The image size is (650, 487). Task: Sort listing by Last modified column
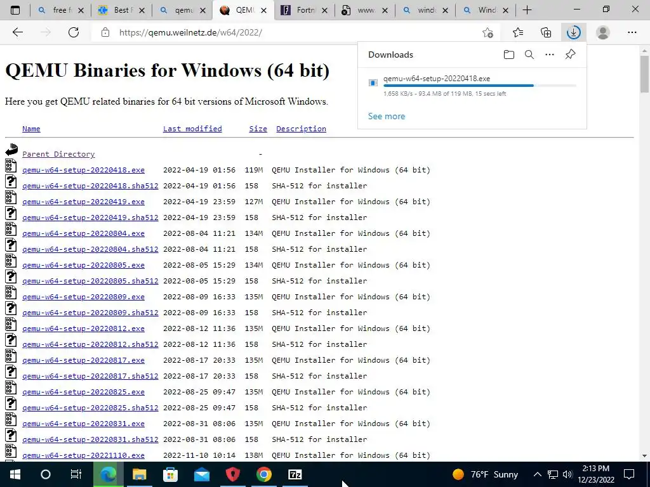192,129
